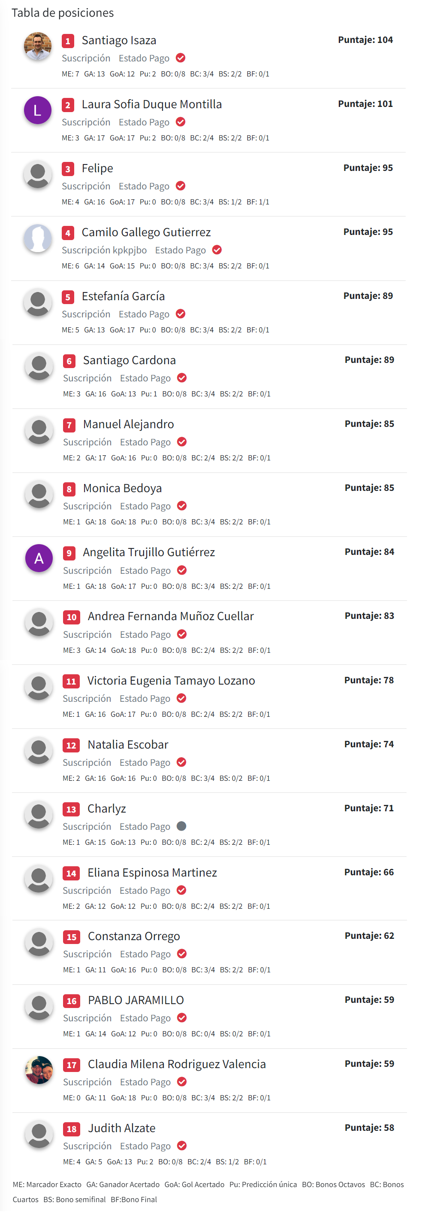Screen dimensions: 422x1212
Task: Open Estefanía García's name entry
Action: coord(123,296)
